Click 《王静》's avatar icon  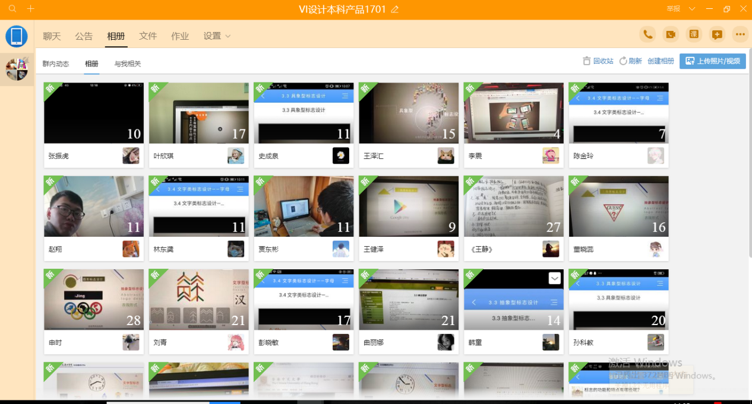pos(551,249)
